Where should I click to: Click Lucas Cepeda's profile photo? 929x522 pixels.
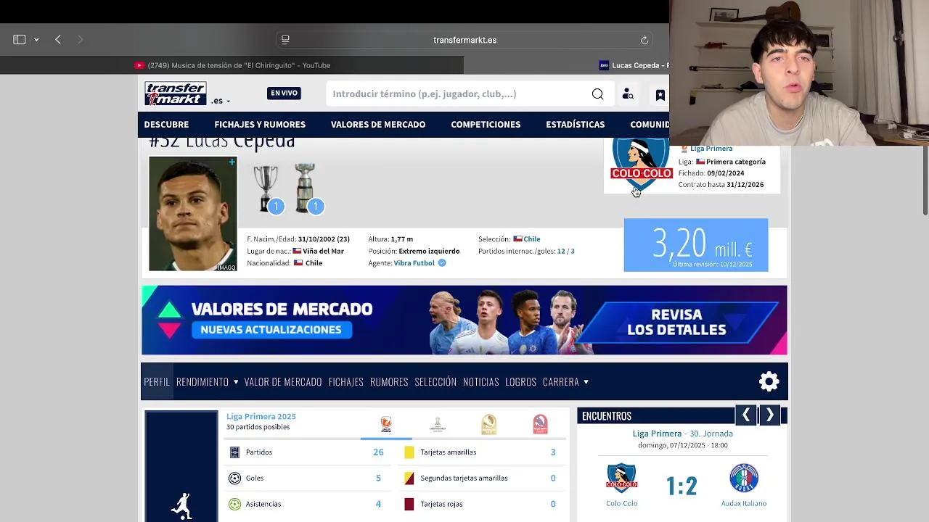click(192, 214)
